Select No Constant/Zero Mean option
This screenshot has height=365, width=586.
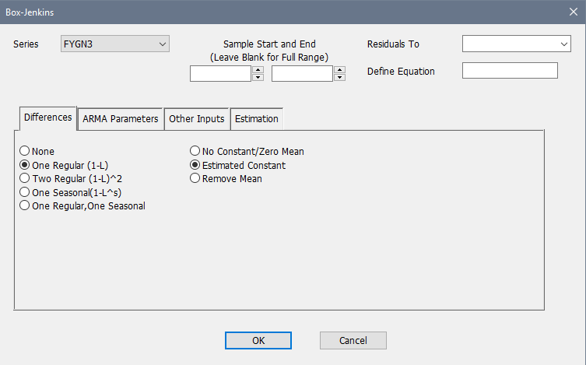tap(195, 151)
